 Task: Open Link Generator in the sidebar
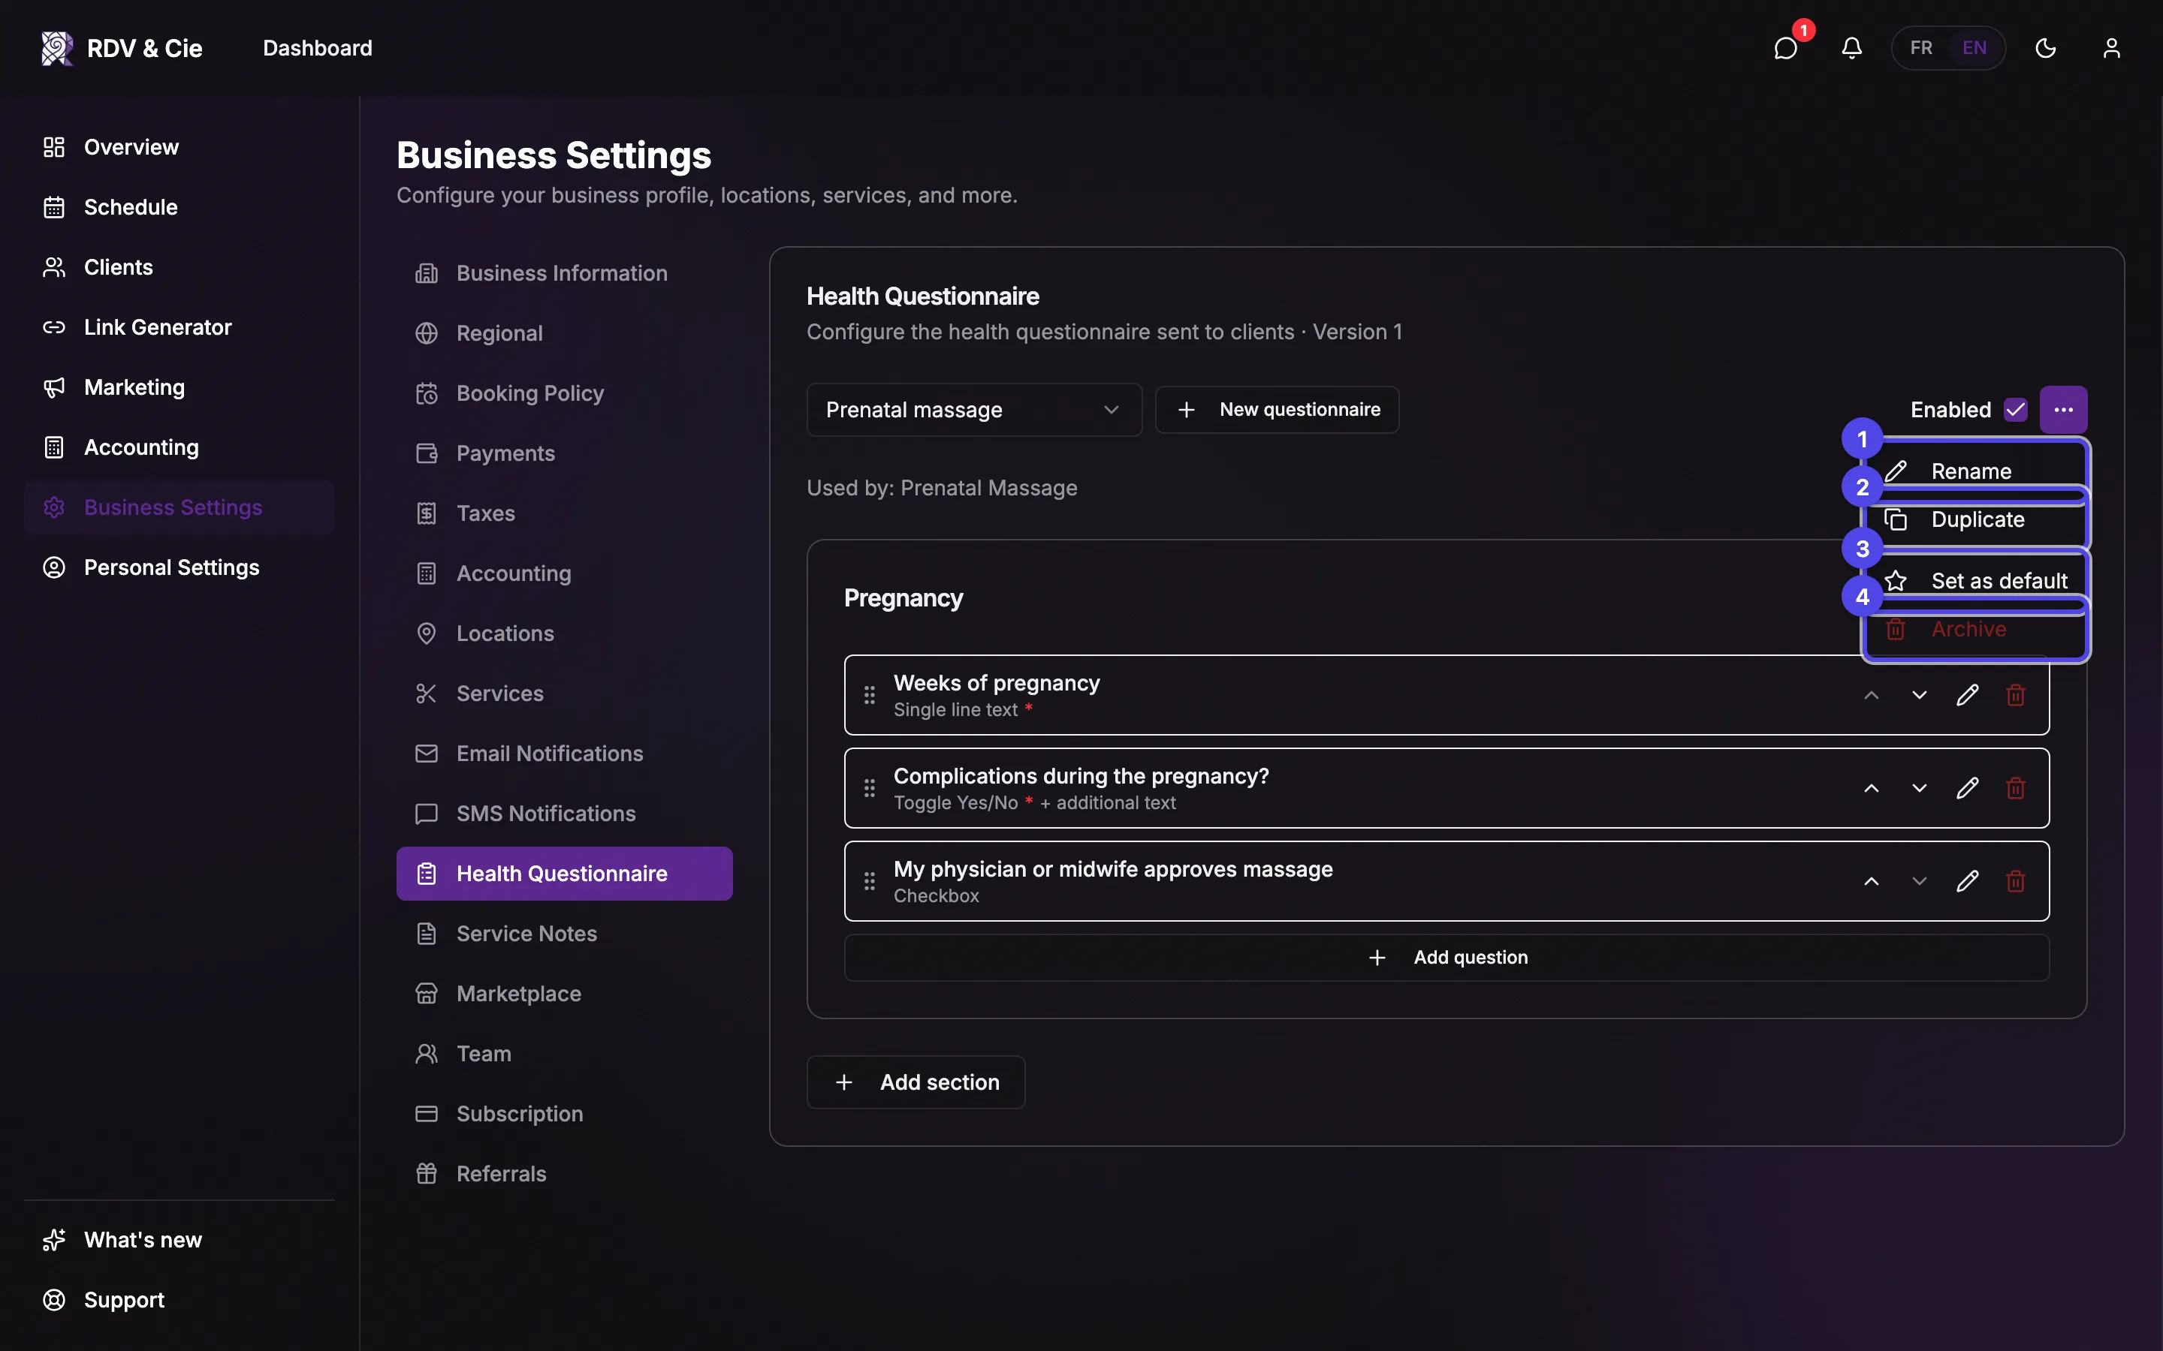point(179,327)
